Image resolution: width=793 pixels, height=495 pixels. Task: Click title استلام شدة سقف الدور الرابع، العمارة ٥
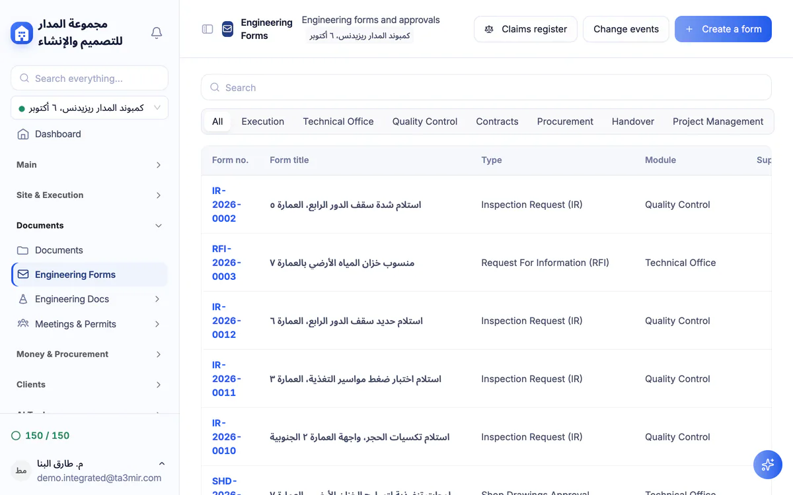coord(346,205)
